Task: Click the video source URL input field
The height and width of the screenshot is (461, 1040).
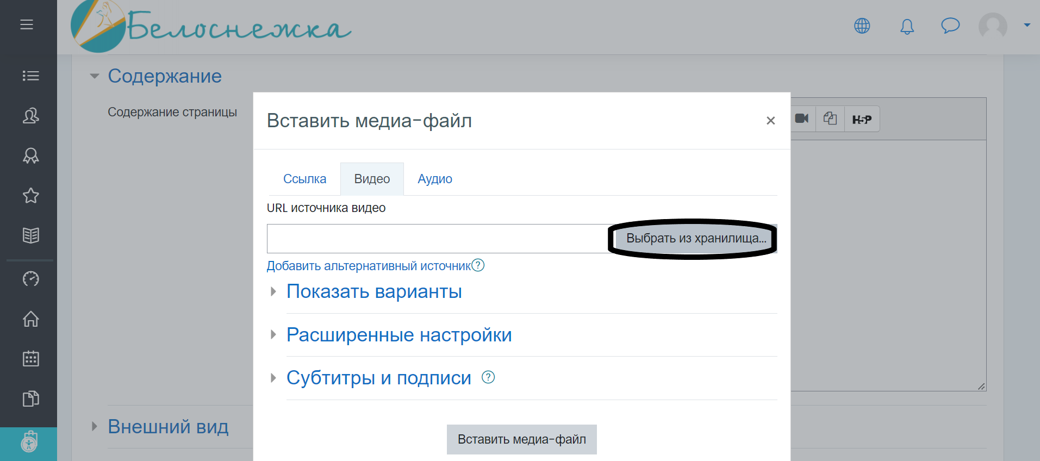Action: click(x=437, y=239)
